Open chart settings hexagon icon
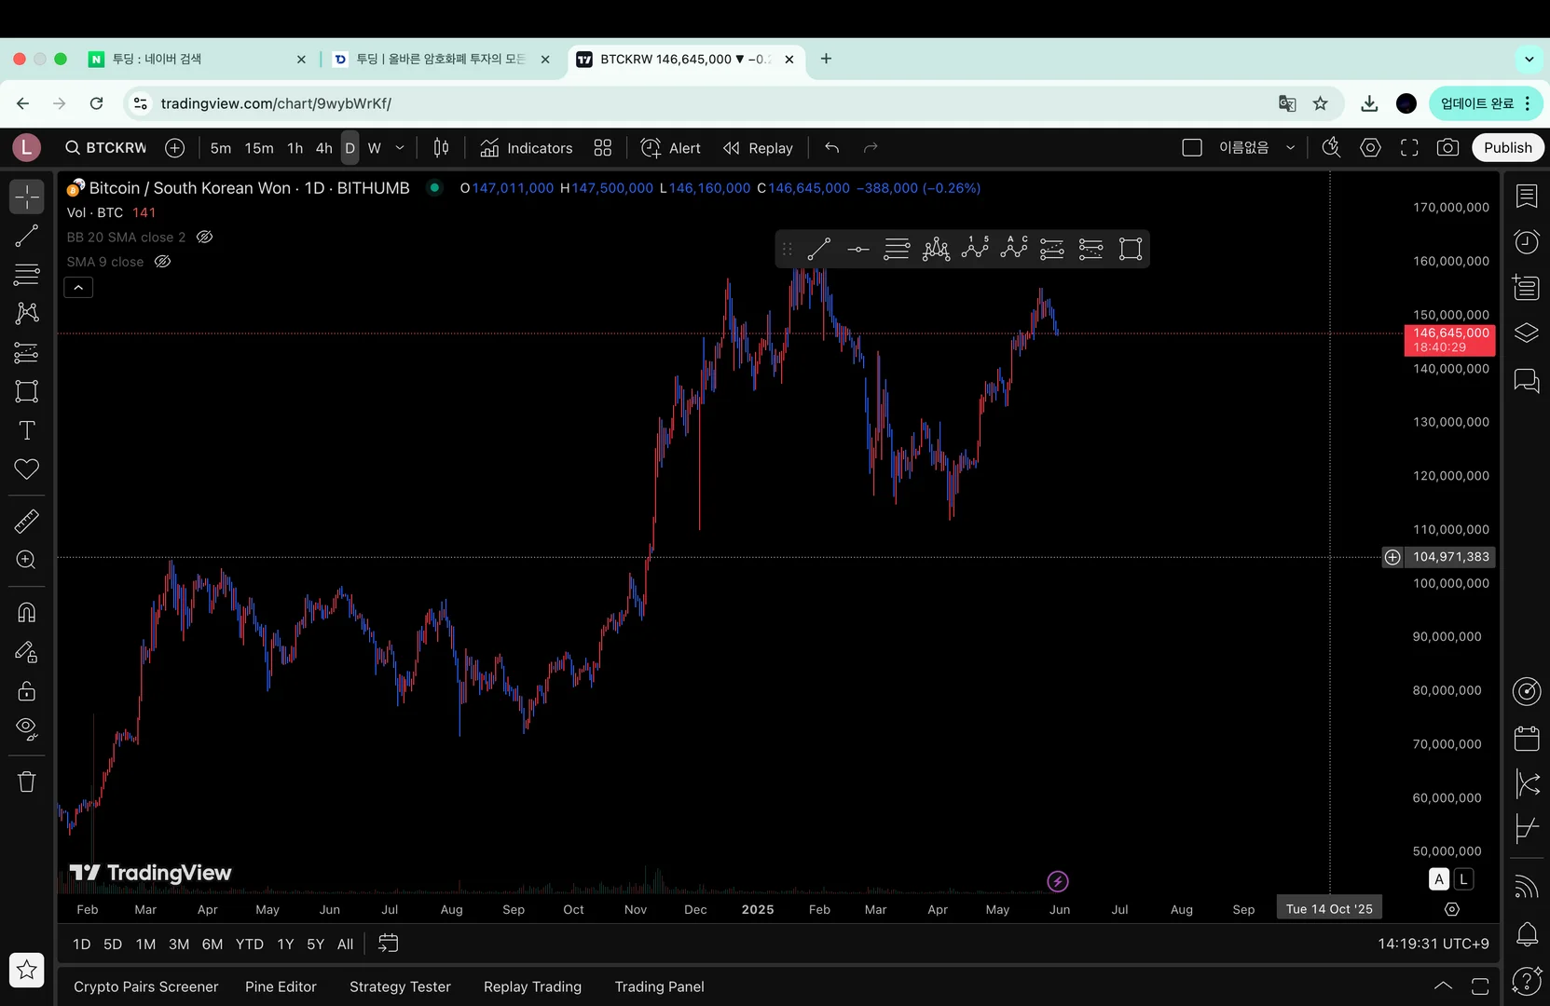The height and width of the screenshot is (1006, 1550). pyautogui.click(x=1370, y=148)
